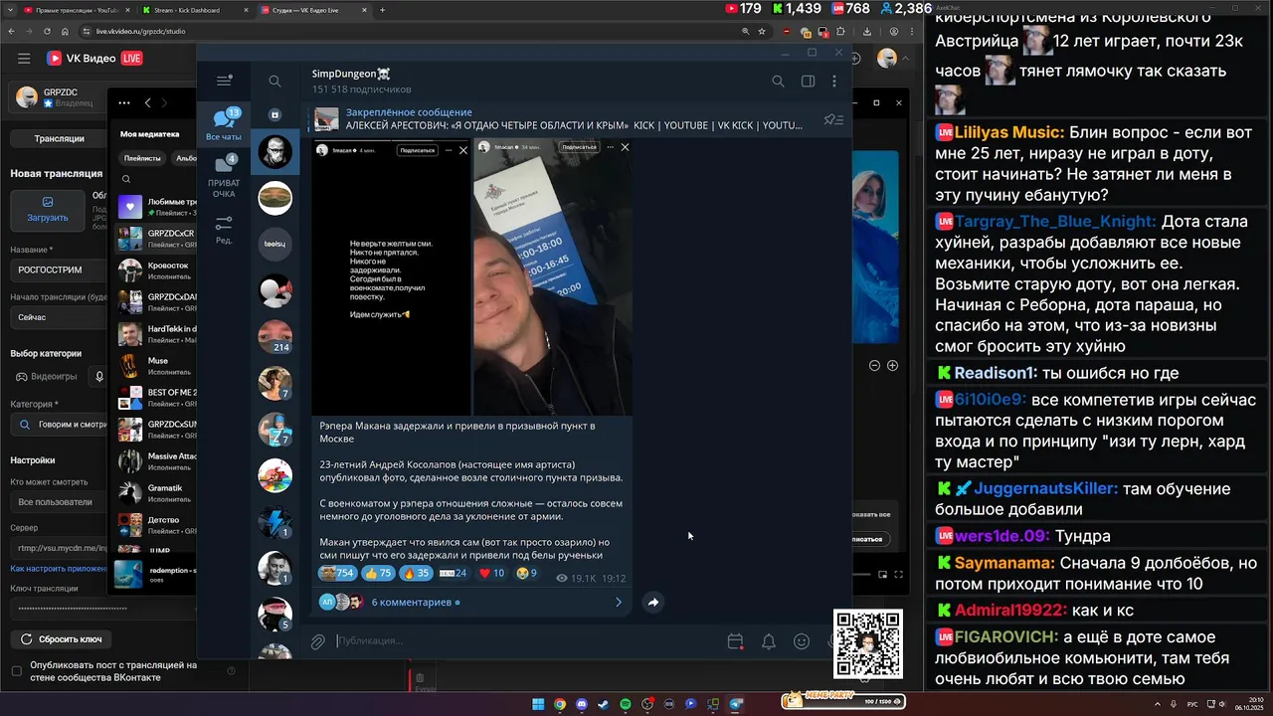The image size is (1273, 716).
Task: Click the fire 35 reaction
Action: [x=416, y=573]
